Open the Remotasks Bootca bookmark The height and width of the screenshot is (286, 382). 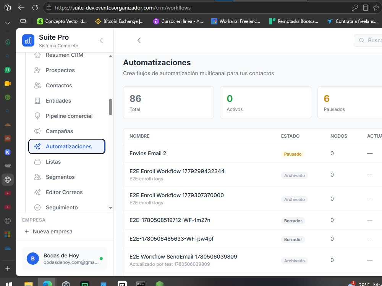[293, 21]
